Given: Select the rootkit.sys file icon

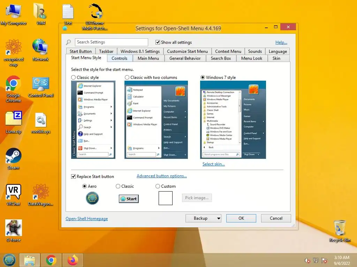Looking at the screenshot, I should (41, 123).
